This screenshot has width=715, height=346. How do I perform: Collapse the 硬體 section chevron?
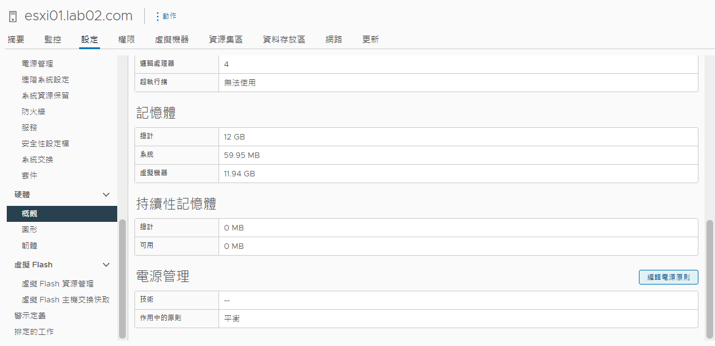pos(106,195)
